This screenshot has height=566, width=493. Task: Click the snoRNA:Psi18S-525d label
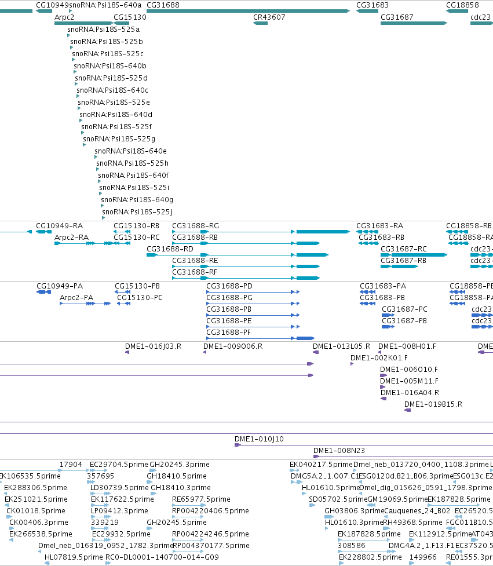point(111,78)
